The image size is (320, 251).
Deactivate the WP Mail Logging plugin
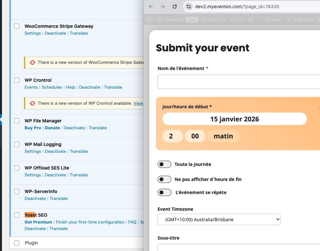pos(55,152)
